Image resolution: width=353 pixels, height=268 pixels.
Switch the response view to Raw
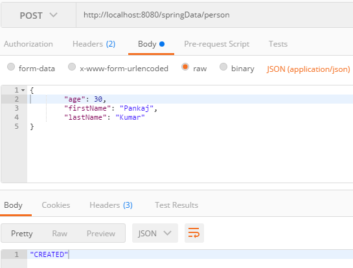[x=60, y=233]
